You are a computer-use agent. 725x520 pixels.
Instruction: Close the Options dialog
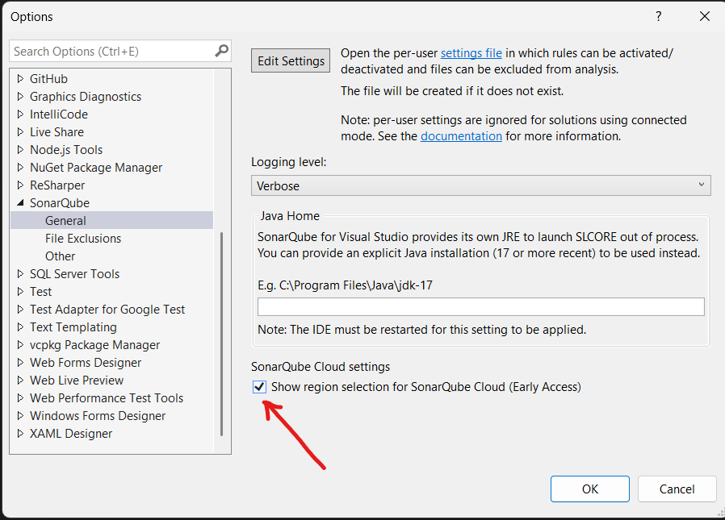click(x=705, y=16)
